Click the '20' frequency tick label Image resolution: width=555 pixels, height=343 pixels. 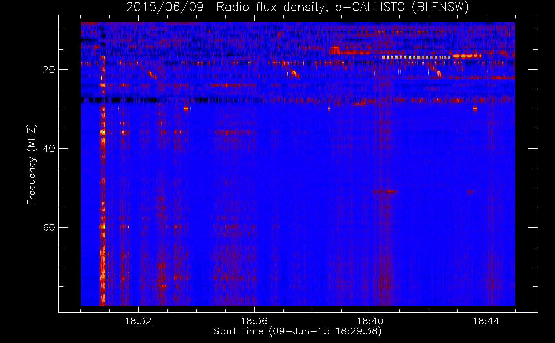(x=49, y=70)
